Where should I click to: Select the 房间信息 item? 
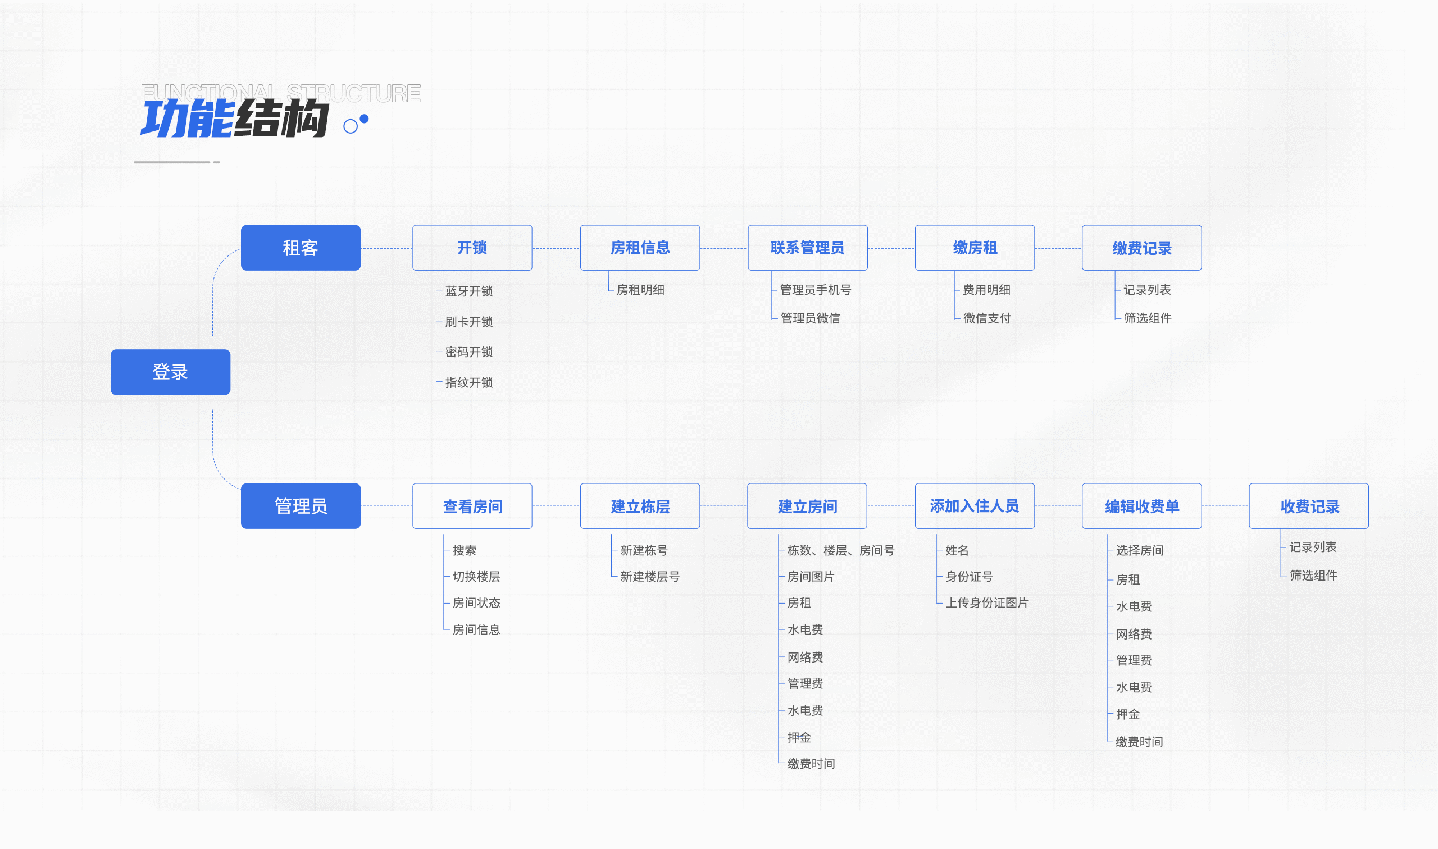[477, 630]
